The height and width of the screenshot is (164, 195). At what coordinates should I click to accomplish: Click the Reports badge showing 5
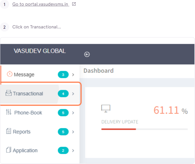tap(63, 132)
